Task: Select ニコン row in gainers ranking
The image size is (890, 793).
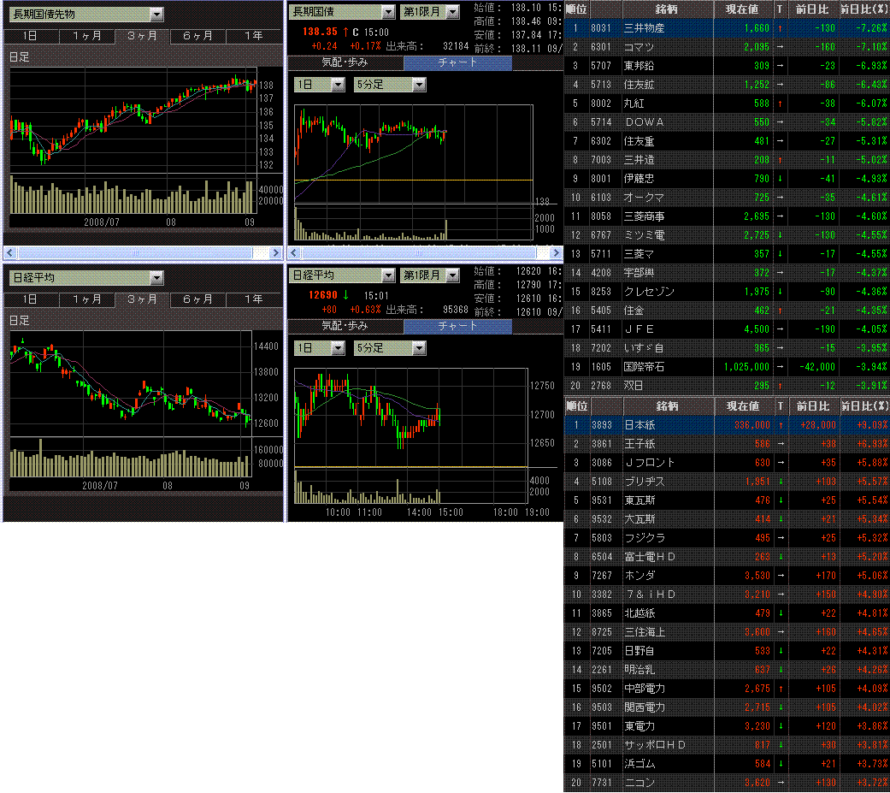Action: pyautogui.click(x=727, y=782)
